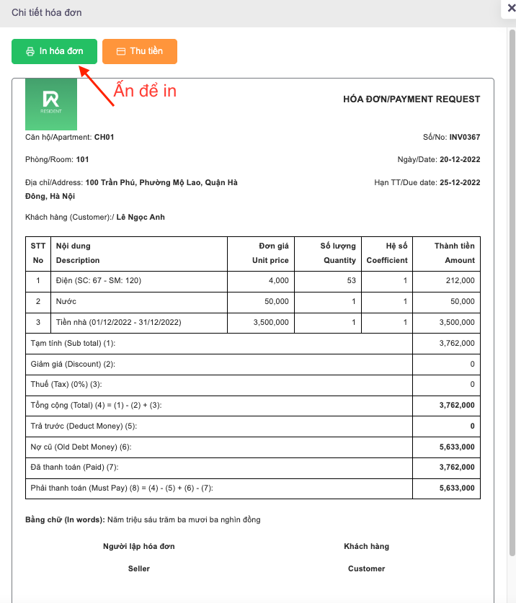
Task: Click the due date 25-12-2022
Action: click(460, 183)
